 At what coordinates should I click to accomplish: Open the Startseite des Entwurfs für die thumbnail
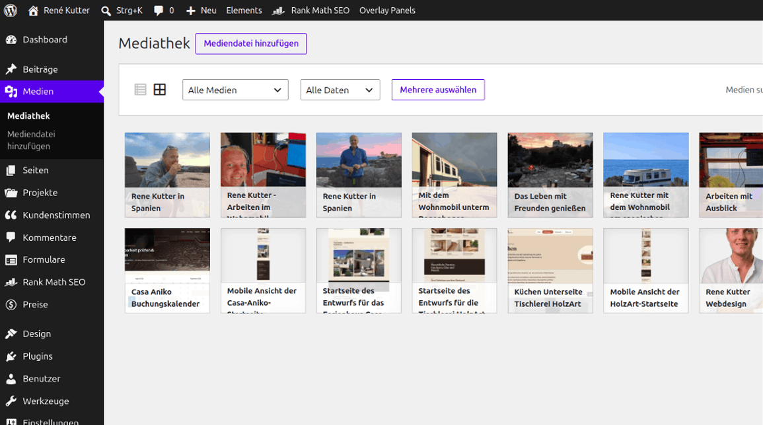(454, 271)
